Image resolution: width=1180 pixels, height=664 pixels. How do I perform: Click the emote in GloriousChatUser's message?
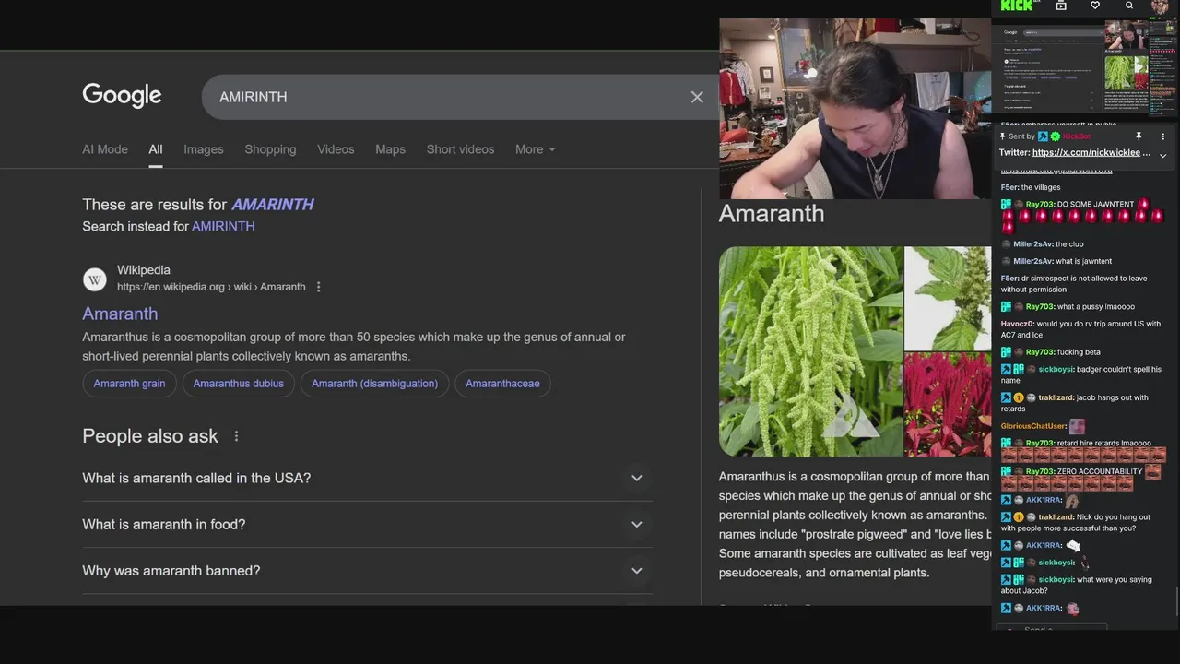[x=1077, y=426]
